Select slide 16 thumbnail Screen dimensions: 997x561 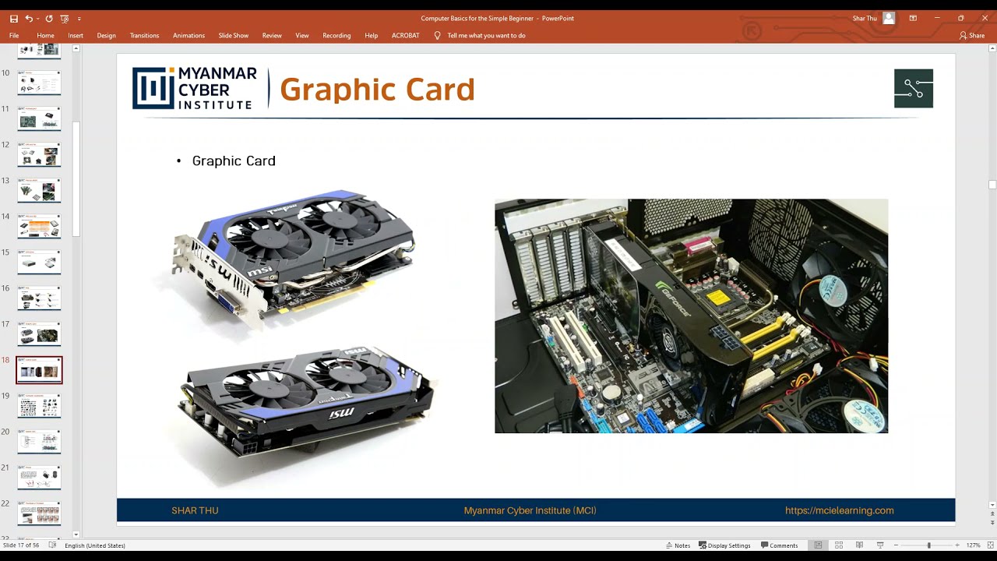coord(39,298)
